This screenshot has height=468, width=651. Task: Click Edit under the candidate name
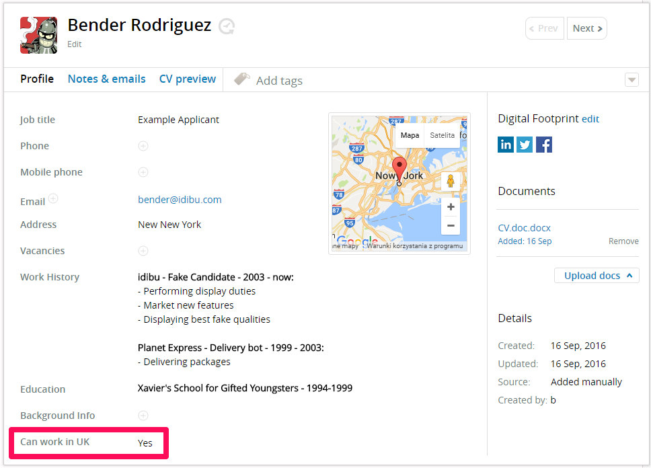point(75,44)
